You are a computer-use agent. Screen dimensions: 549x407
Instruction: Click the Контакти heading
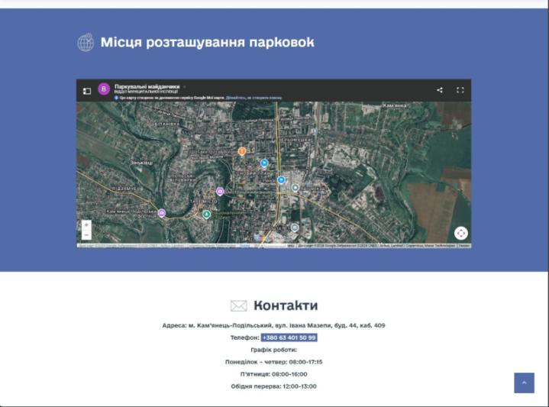286,305
